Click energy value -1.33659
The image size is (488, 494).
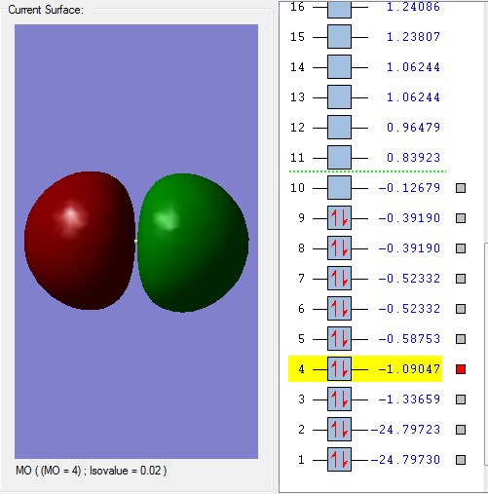(409, 399)
